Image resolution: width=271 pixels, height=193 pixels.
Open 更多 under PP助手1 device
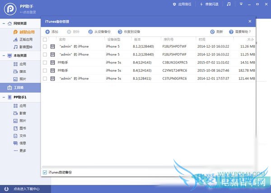[20, 151]
